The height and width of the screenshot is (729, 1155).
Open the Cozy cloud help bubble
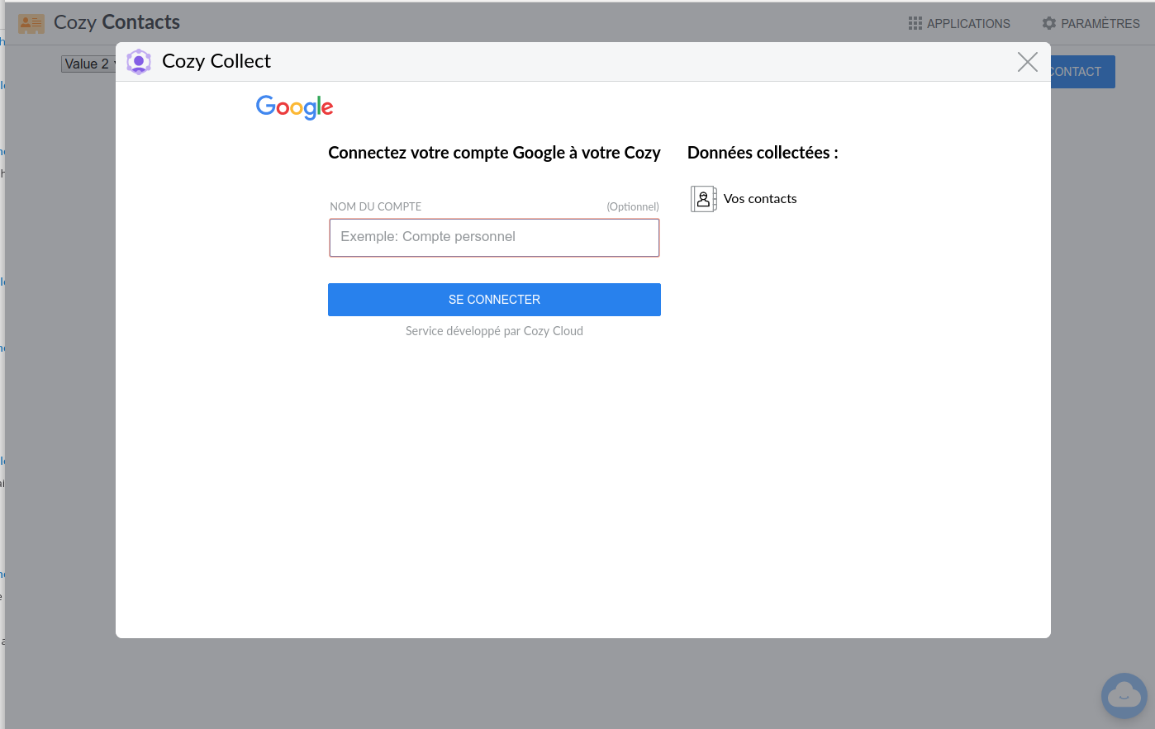pyautogui.click(x=1124, y=696)
